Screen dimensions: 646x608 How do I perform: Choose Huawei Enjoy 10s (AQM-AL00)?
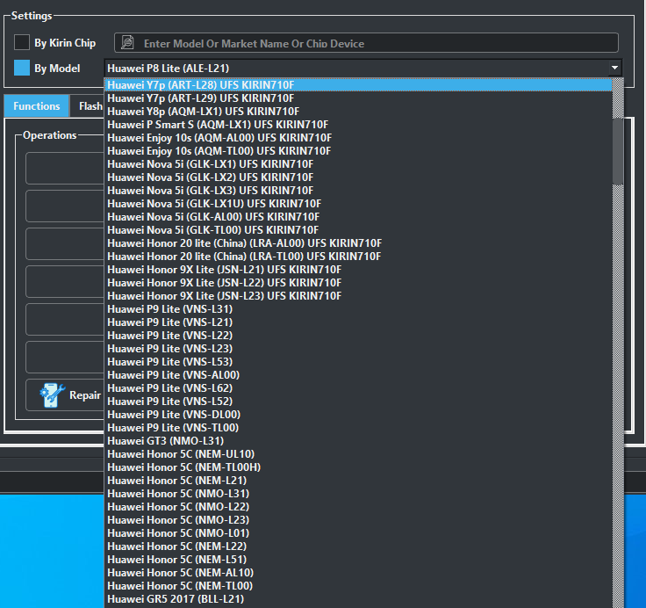click(358, 138)
